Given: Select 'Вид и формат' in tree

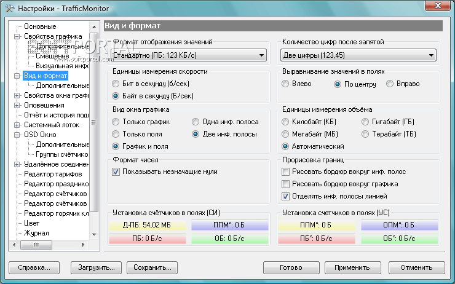Looking at the screenshot, I should point(45,76).
